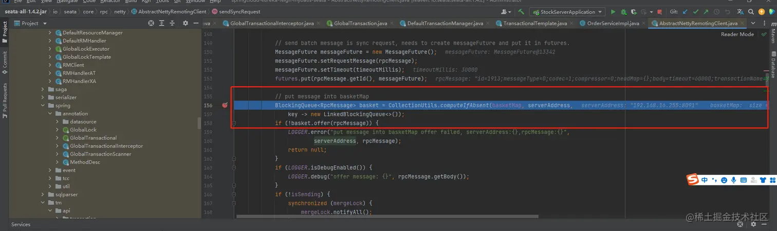Click the Build project hammer icon
777x231 pixels.
522,11
